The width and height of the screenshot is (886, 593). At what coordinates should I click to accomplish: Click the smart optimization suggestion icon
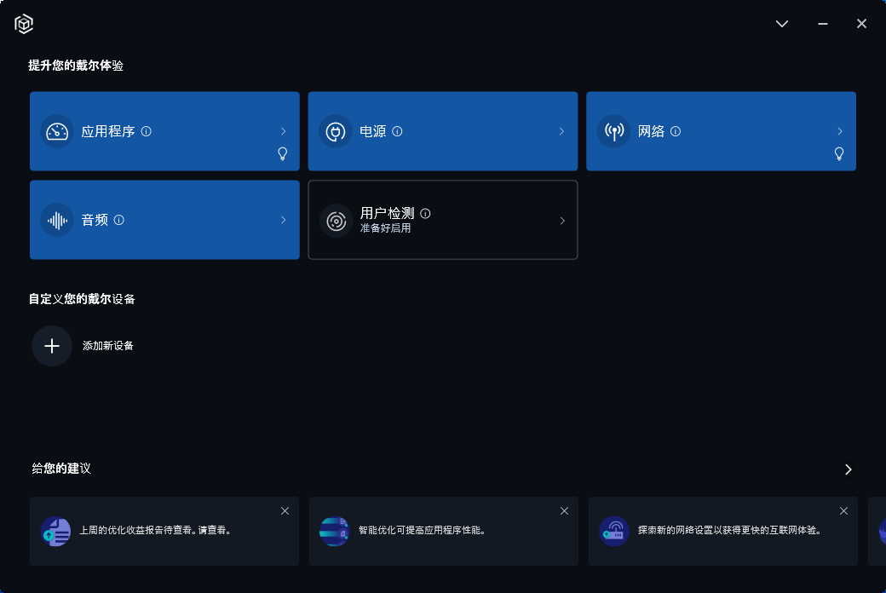(335, 532)
